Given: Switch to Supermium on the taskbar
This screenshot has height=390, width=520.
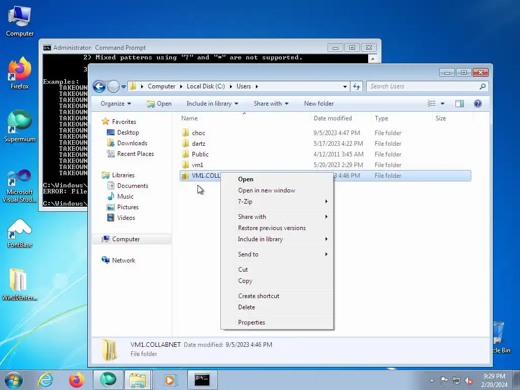Looking at the screenshot, I should tap(108, 380).
